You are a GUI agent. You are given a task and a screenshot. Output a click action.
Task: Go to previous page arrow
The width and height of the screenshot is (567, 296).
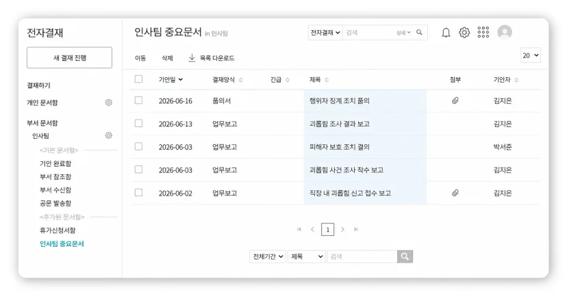(312, 229)
